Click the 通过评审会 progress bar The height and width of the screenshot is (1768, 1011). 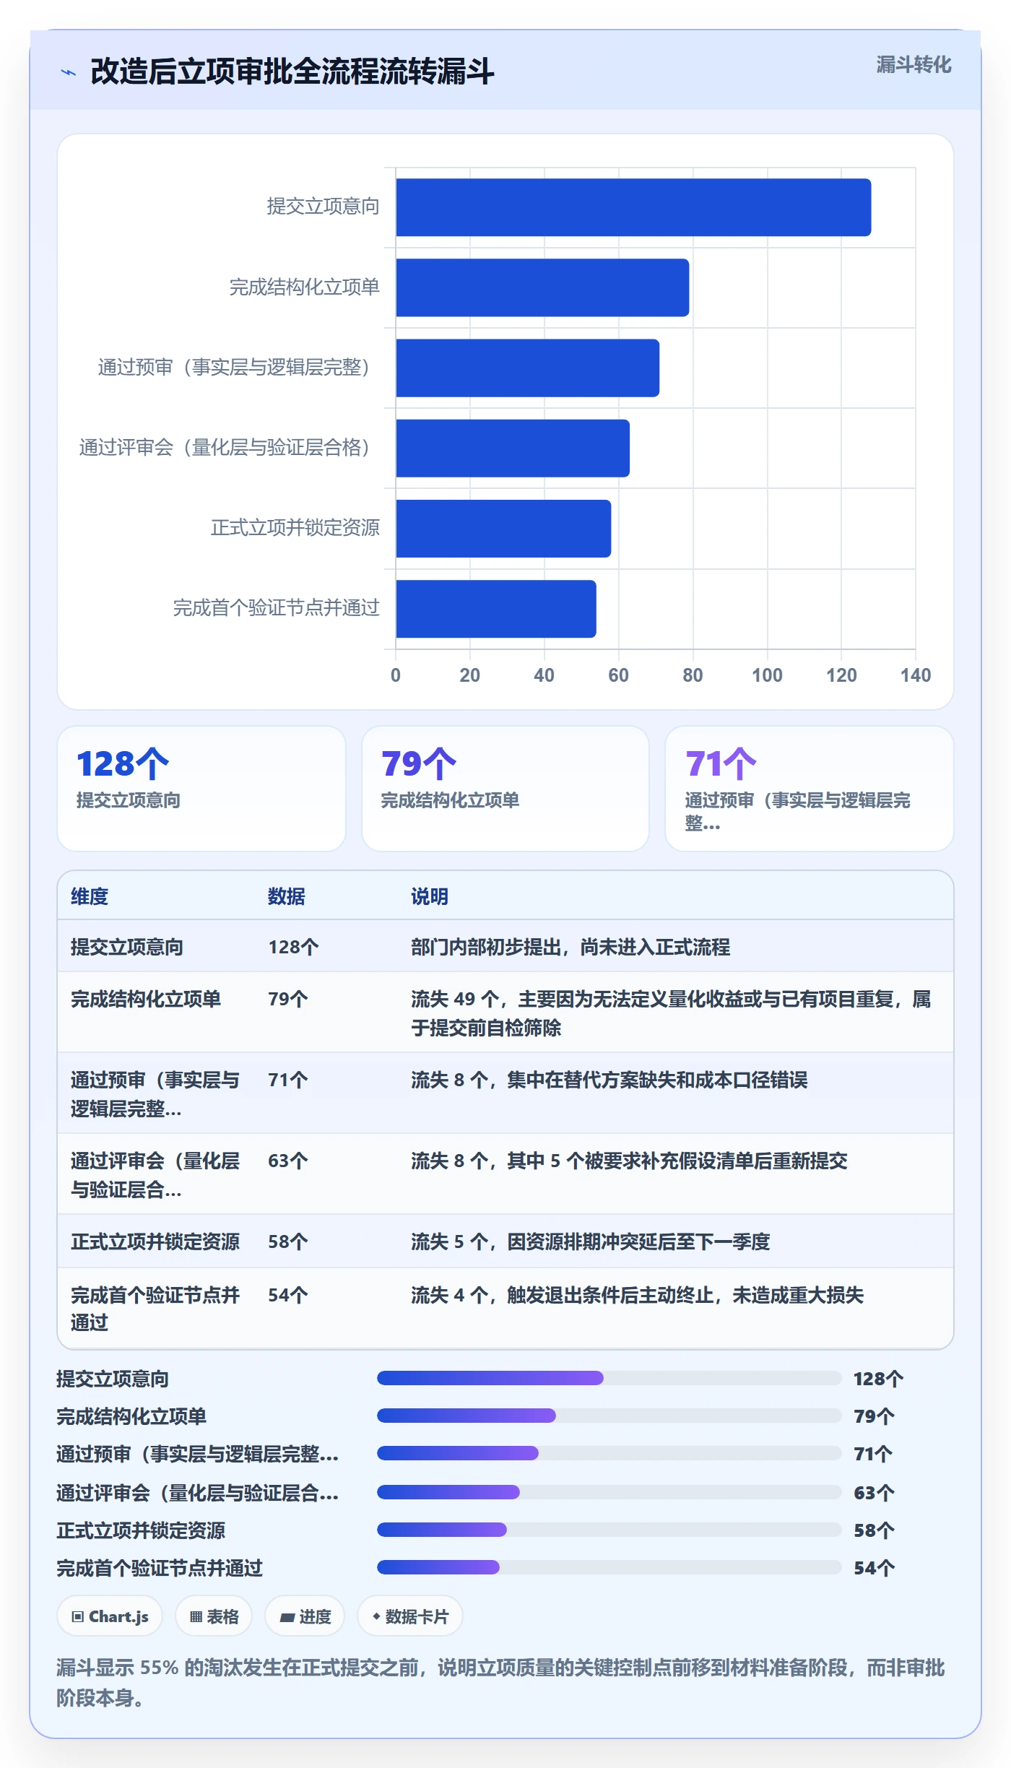[609, 1492]
